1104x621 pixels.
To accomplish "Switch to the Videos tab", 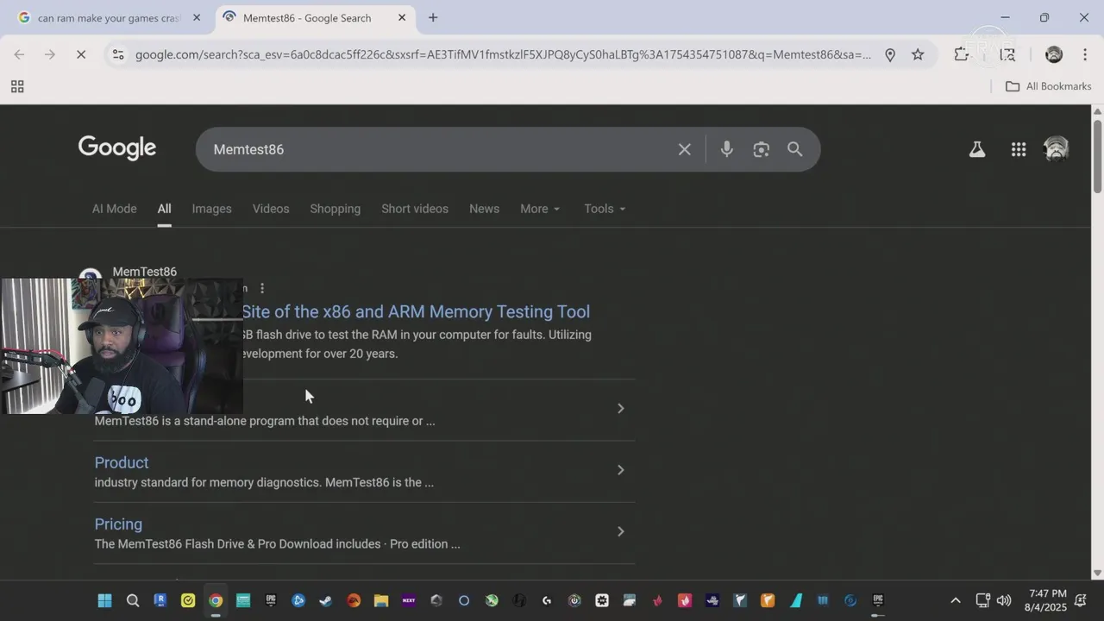I will pyautogui.click(x=271, y=209).
